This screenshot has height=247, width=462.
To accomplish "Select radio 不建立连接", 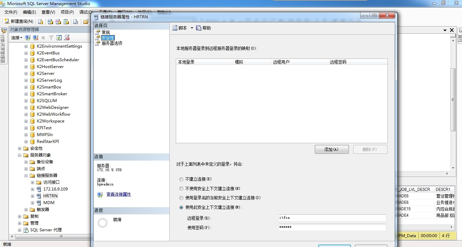I will click(x=181, y=179).
